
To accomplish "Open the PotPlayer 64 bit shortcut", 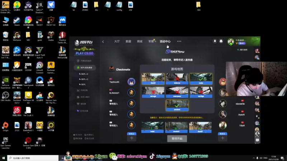I will point(28,98).
